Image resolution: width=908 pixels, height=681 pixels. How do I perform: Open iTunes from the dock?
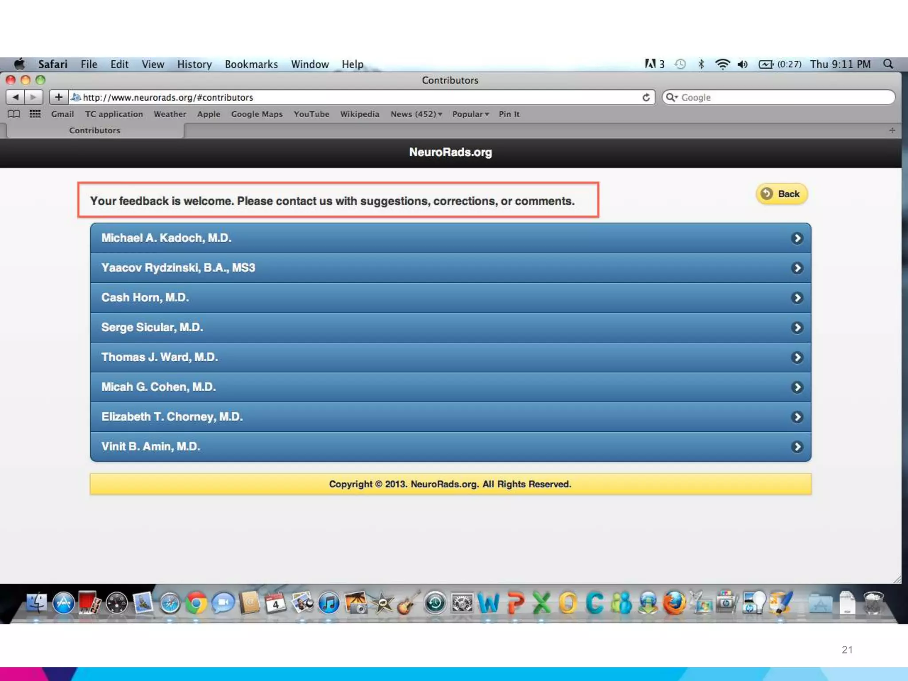pyautogui.click(x=329, y=603)
